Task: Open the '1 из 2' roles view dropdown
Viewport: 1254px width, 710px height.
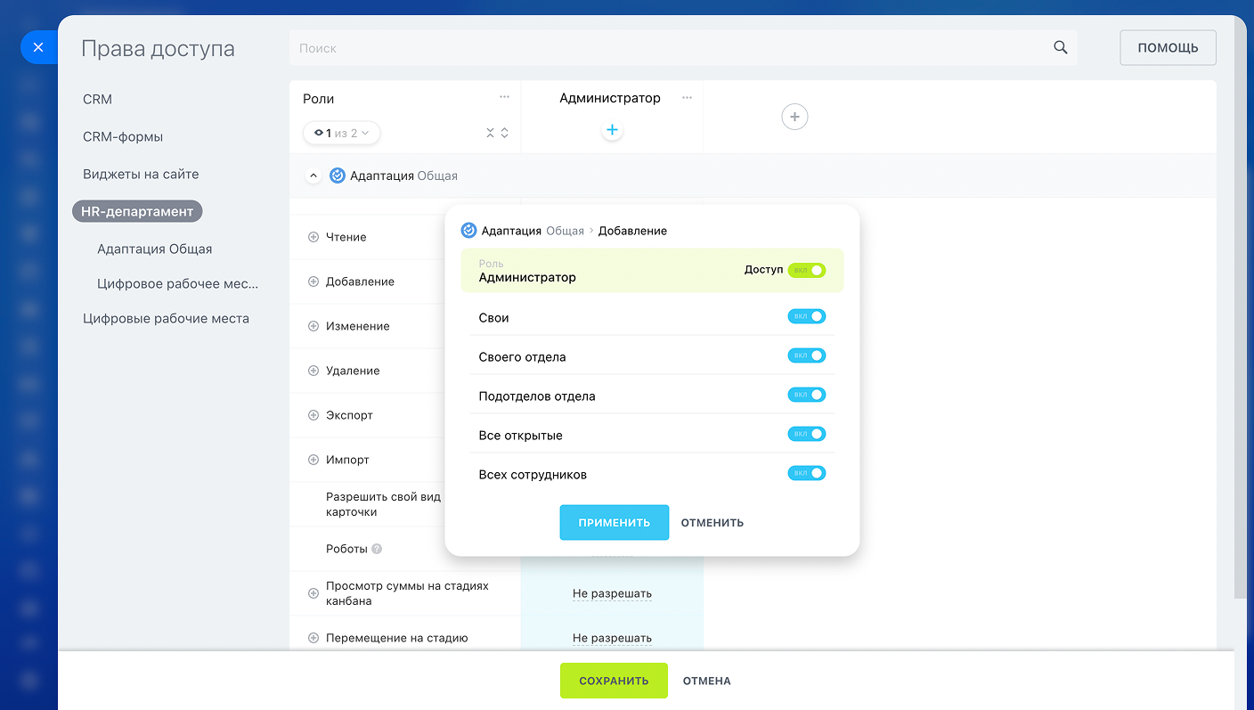Action: point(342,133)
